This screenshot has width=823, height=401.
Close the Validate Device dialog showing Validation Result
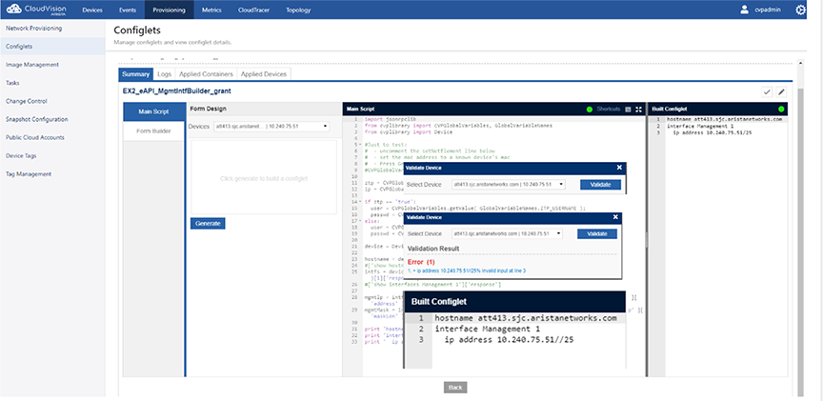[x=615, y=217]
